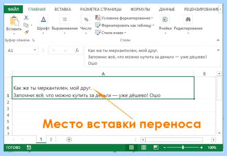Select column A header
The width and height of the screenshot is (227, 156).
click(x=103, y=74)
